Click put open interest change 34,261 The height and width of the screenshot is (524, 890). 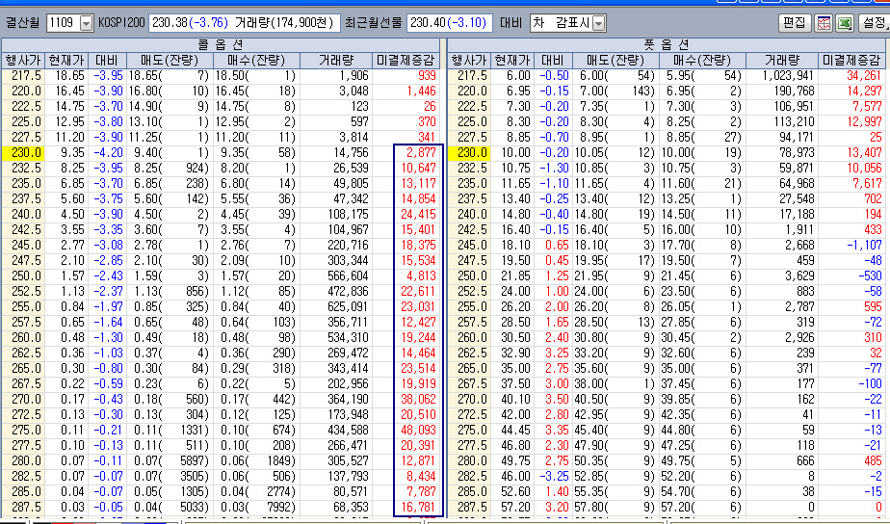click(864, 75)
